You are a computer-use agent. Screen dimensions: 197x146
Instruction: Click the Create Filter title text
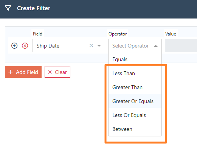point(34,8)
